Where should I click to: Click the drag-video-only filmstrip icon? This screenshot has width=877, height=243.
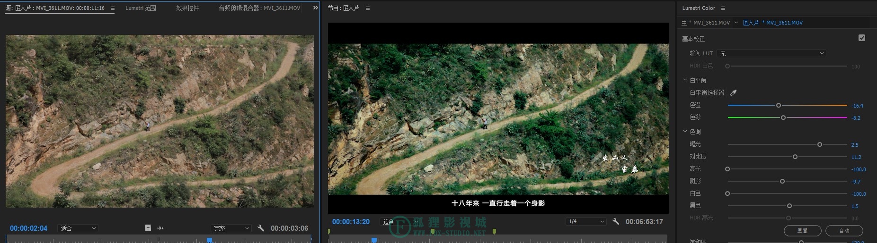pos(148,228)
